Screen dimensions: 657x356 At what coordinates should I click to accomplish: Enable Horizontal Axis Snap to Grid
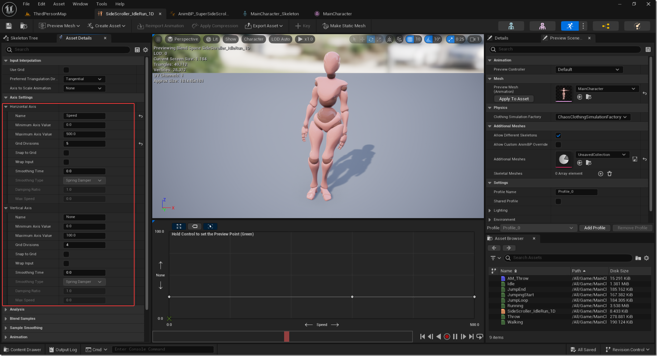[66, 153]
